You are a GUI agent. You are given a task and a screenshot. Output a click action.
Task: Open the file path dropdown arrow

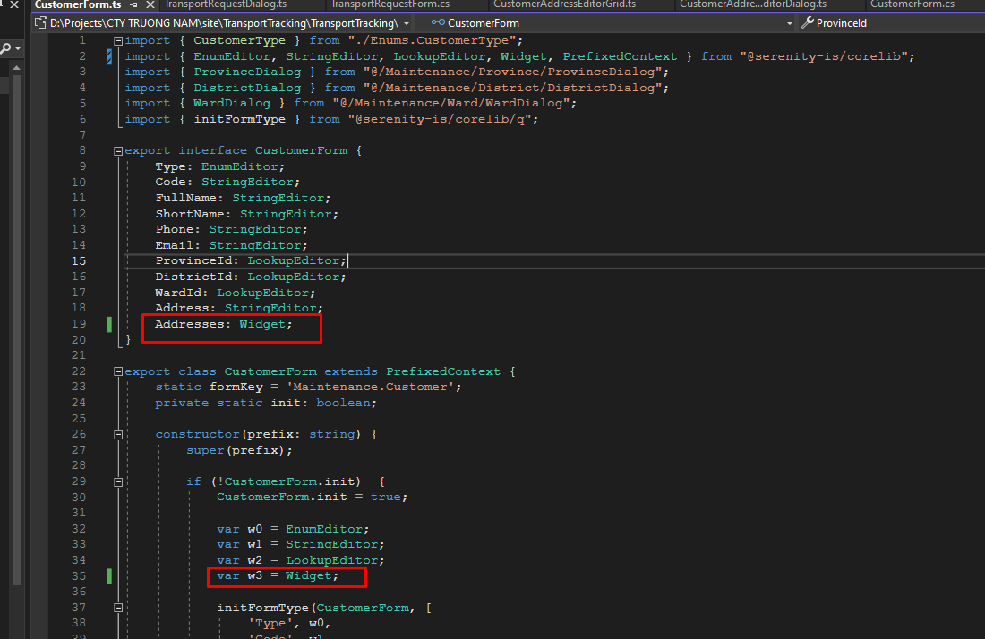(407, 22)
